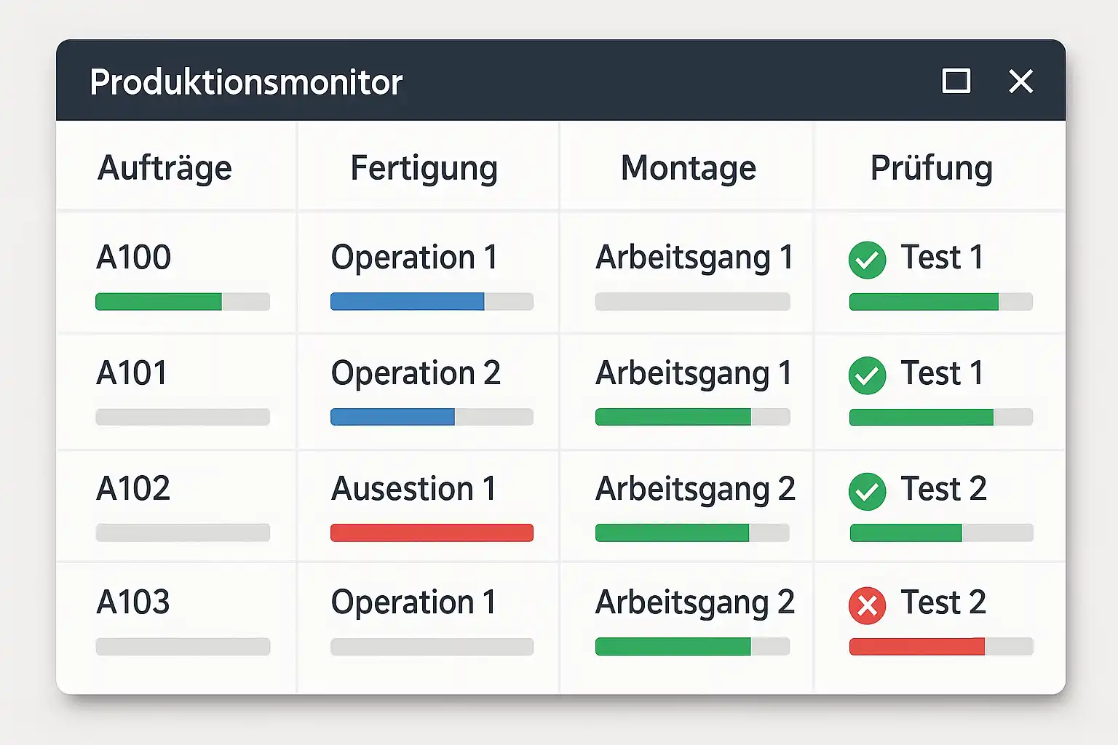This screenshot has height=745, width=1118.
Task: Open the Prüfung column header
Action: click(931, 168)
